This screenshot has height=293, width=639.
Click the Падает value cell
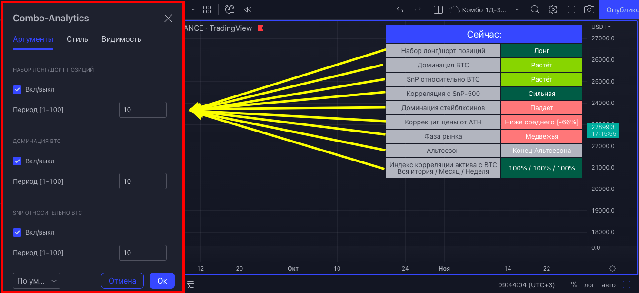(541, 108)
